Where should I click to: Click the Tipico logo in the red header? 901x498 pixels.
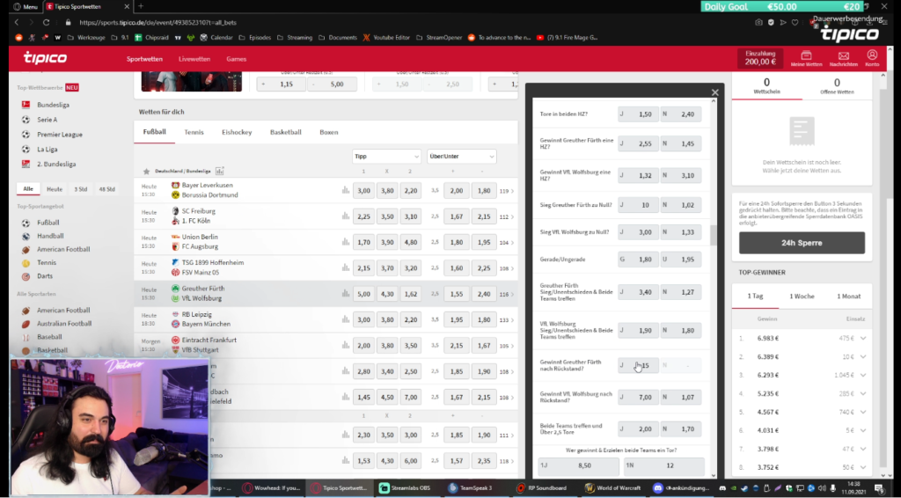tap(45, 58)
